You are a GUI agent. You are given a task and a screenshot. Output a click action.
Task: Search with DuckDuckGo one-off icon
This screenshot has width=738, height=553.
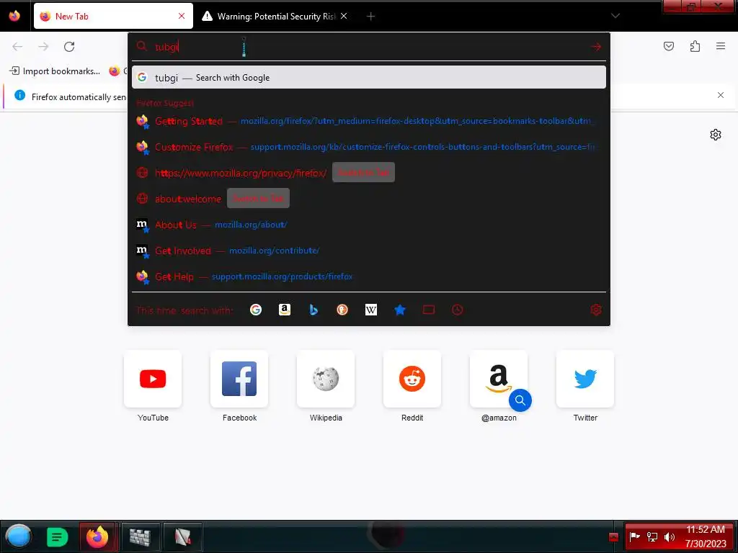(342, 310)
